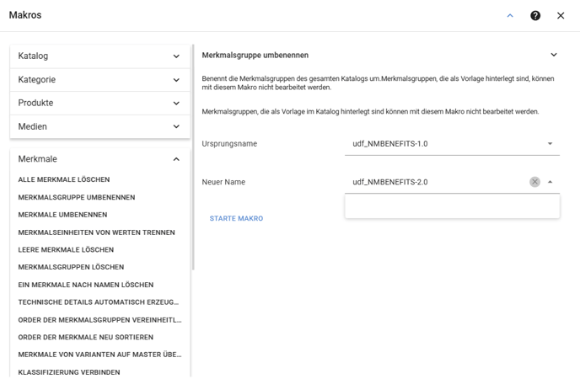Image resolution: width=580 pixels, height=379 pixels.
Task: Click the macro list vertical scrollbar
Action: pyautogui.click(x=193, y=157)
